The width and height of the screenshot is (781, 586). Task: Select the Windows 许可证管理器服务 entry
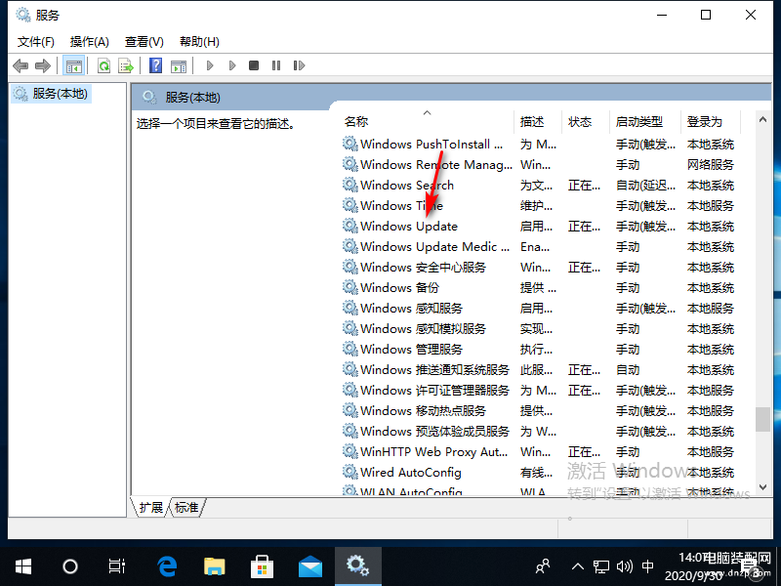tap(541, 390)
